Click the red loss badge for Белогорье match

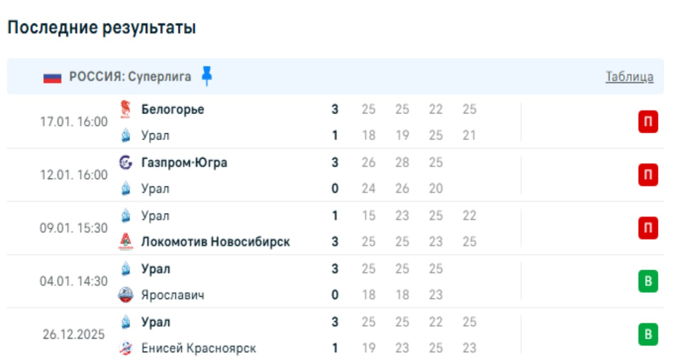[648, 123]
